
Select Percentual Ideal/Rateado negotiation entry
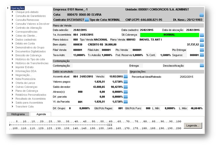tap(146, 77)
